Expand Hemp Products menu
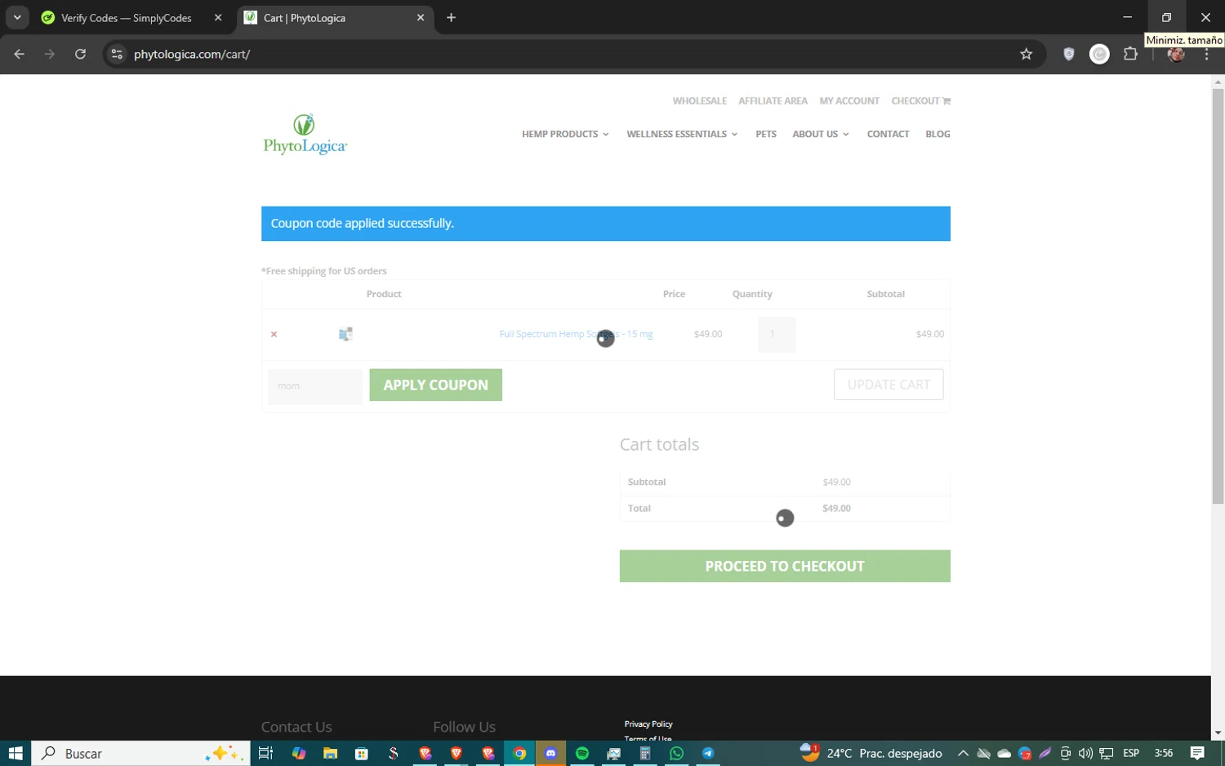Image resolution: width=1225 pixels, height=766 pixels. [x=565, y=134]
